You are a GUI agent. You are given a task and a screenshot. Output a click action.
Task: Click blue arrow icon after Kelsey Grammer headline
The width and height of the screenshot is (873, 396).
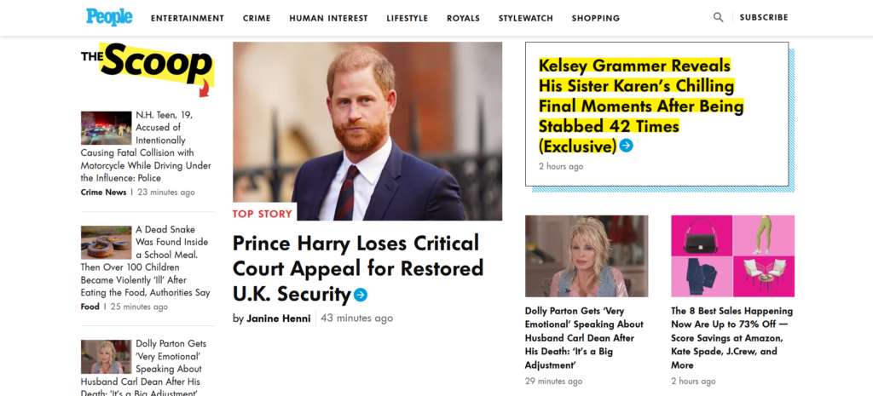tap(627, 146)
